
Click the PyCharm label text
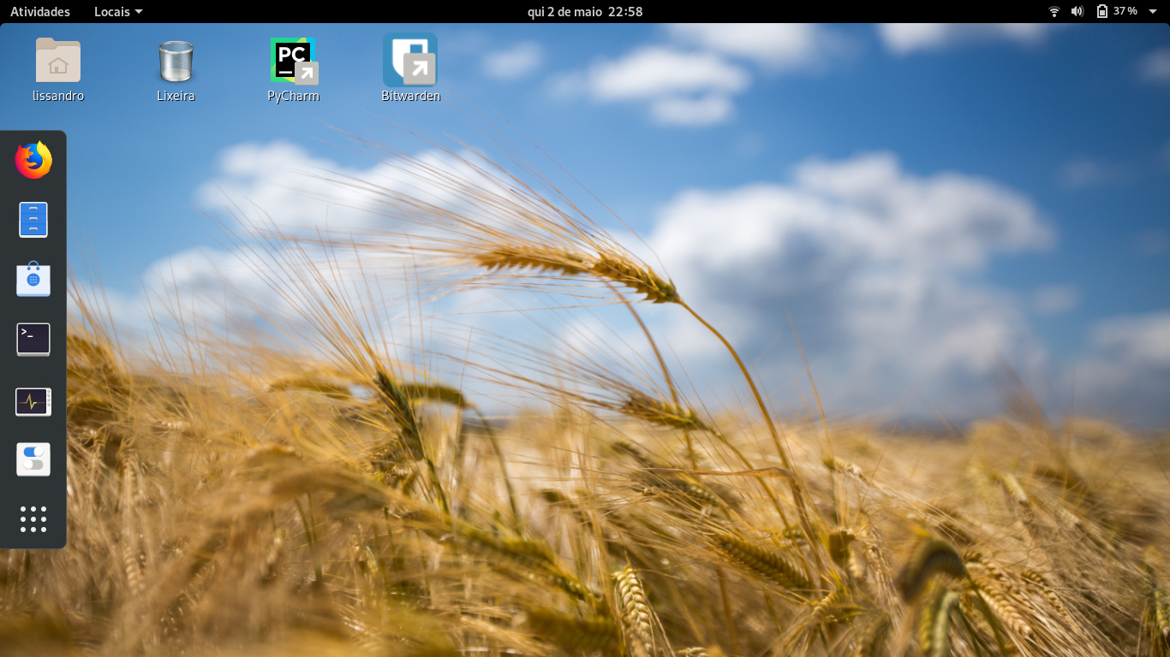pos(293,96)
